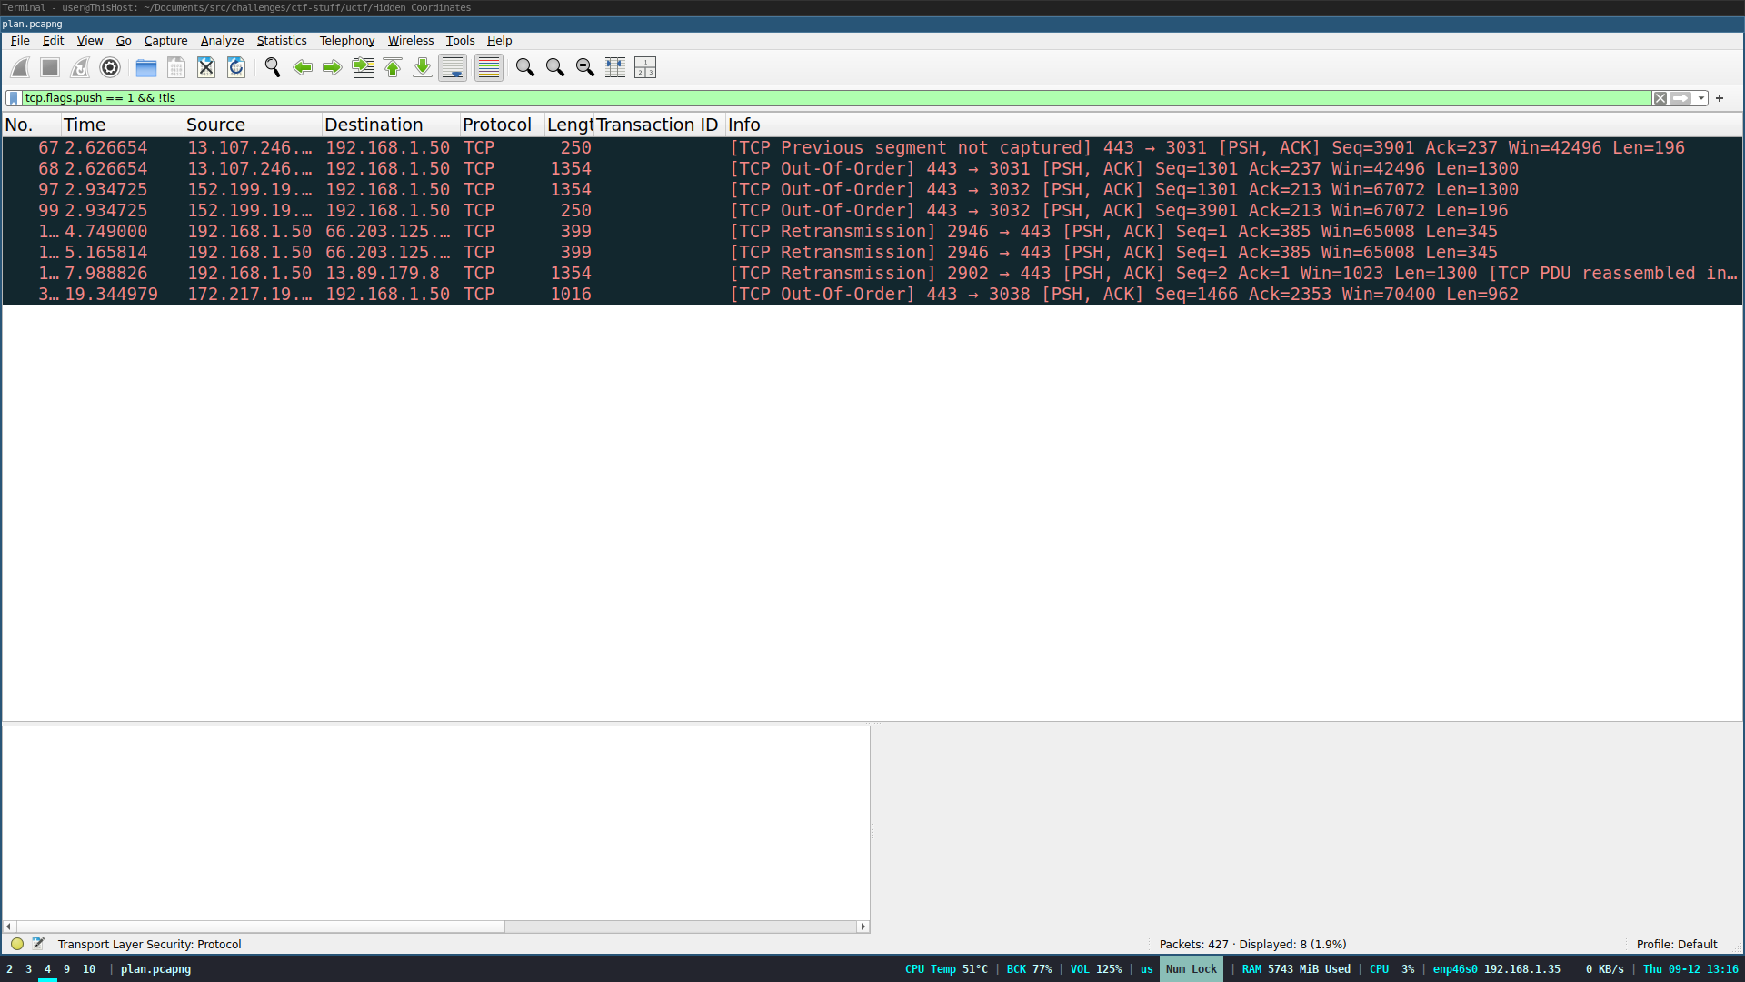Open the Tools menu
Screen dimensions: 1745x982
[460, 41]
